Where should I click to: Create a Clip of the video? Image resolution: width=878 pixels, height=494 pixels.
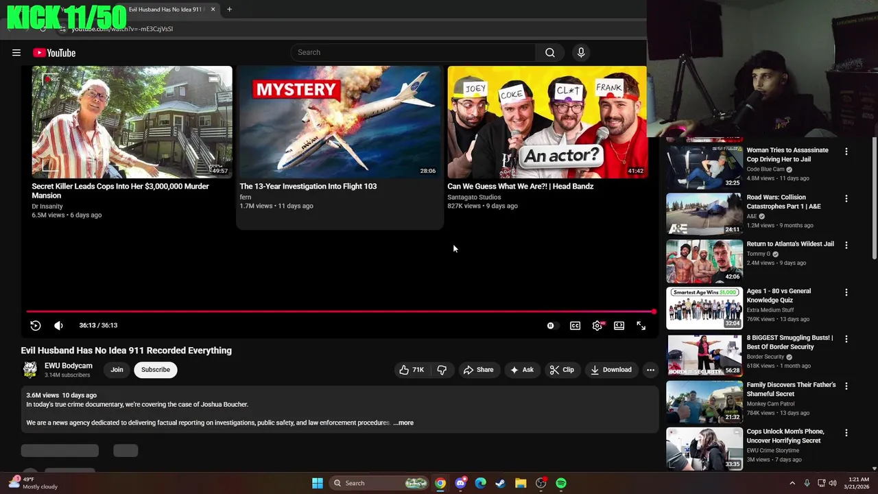[562, 370]
